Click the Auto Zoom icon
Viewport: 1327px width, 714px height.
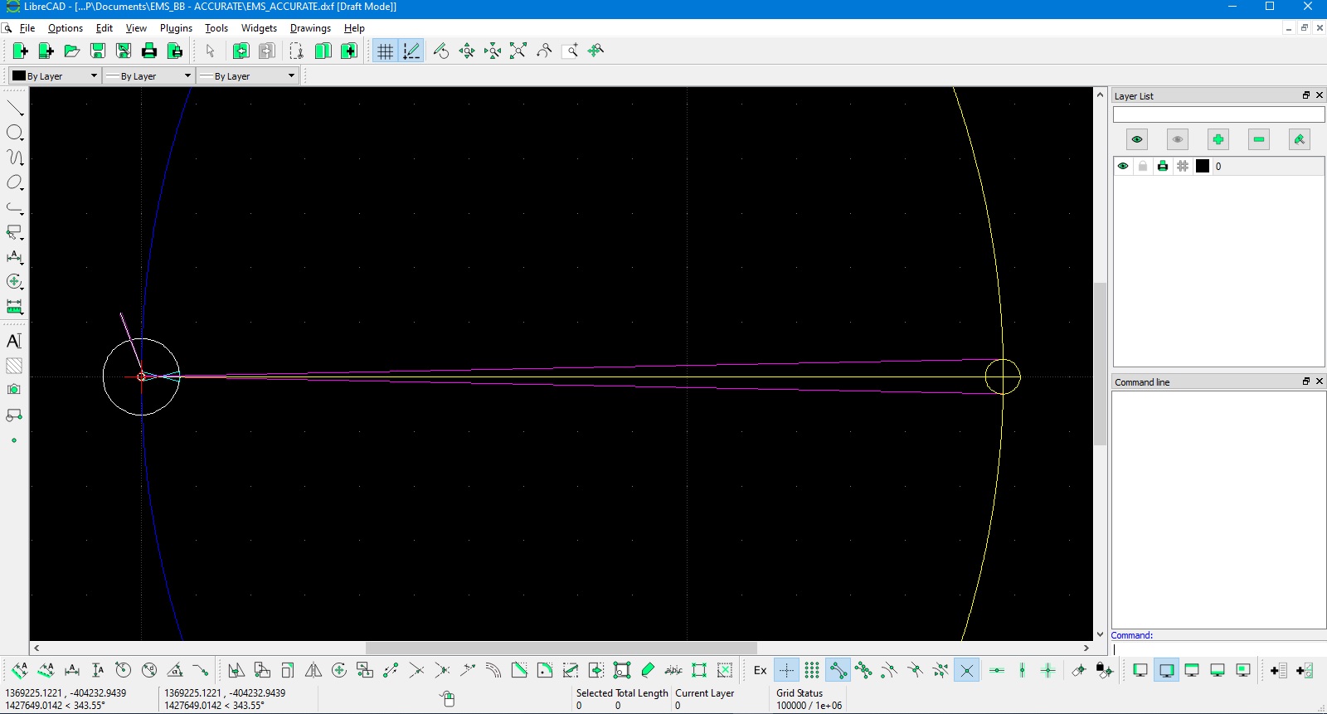518,51
